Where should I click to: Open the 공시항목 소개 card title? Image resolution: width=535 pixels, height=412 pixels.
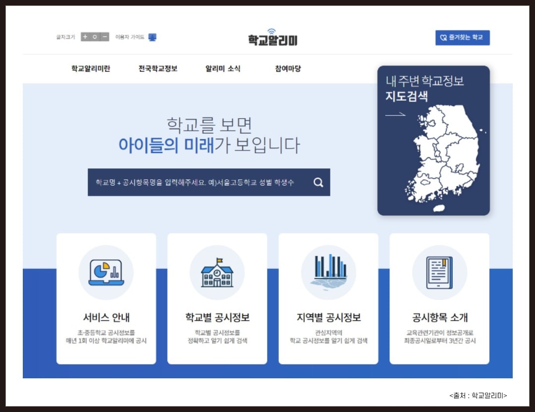click(x=439, y=317)
